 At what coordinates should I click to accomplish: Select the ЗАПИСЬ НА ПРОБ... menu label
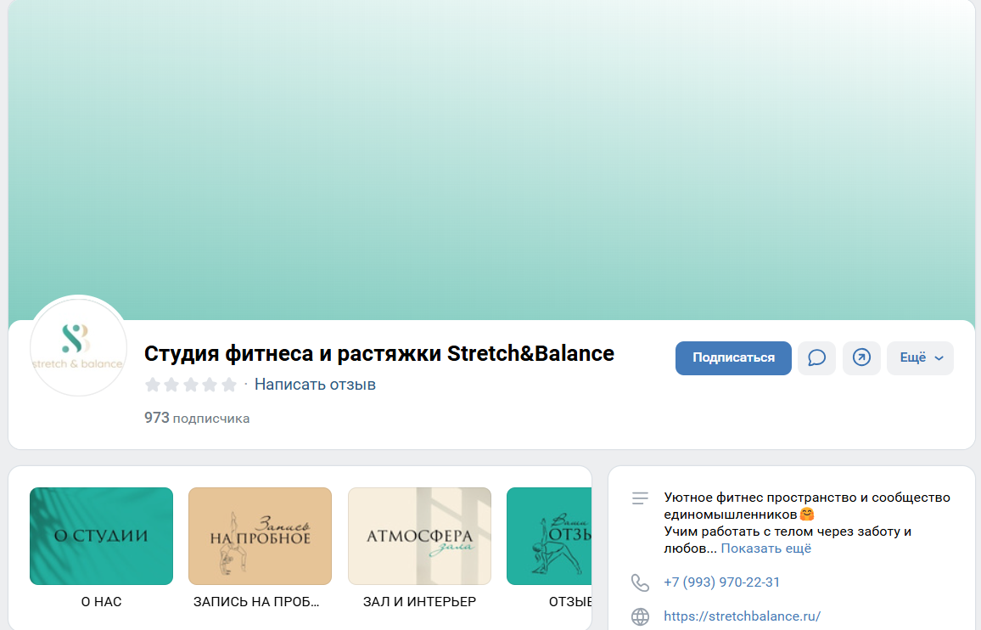coord(256,602)
